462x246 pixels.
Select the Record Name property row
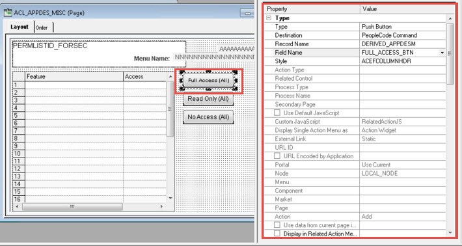tap(355, 44)
